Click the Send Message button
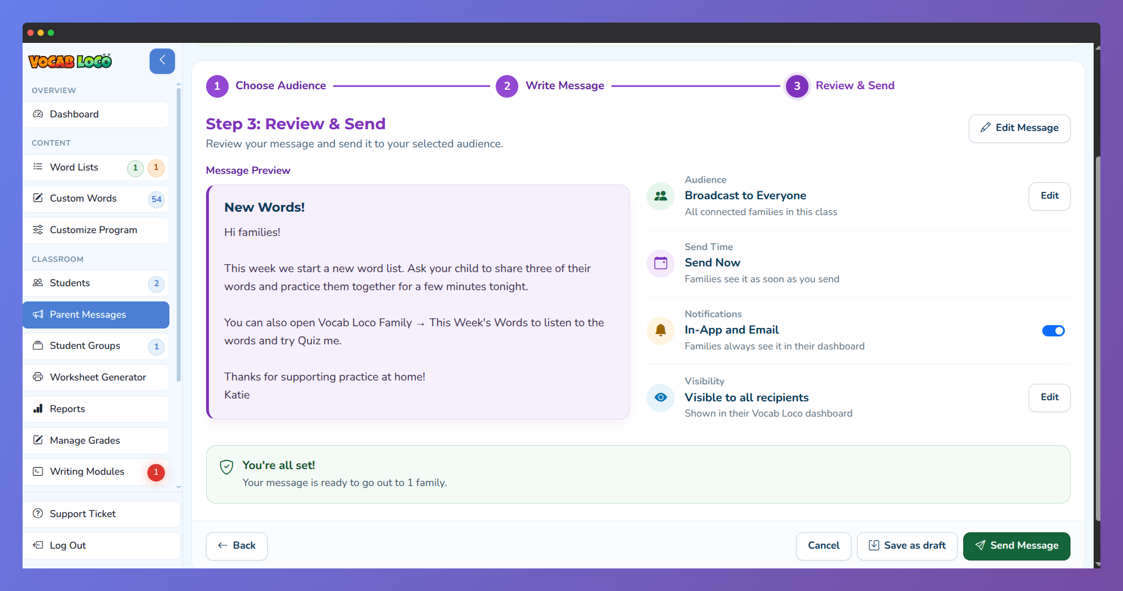1123x591 pixels. [1016, 546]
